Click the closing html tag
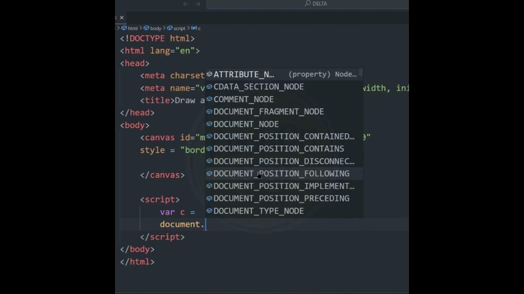Screen dimensions: 524x294 [x=137, y=262]
